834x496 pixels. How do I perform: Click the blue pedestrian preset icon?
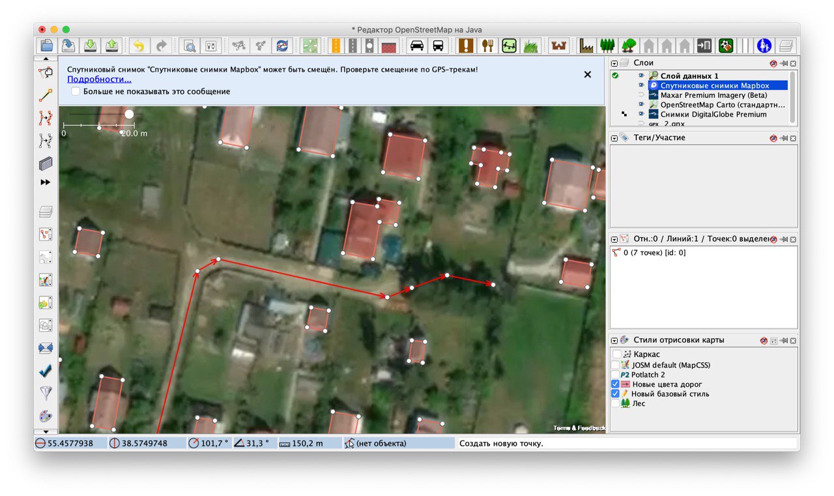[764, 46]
